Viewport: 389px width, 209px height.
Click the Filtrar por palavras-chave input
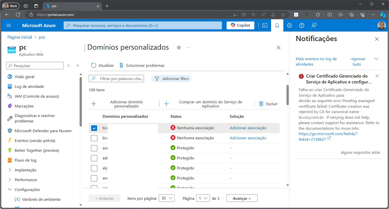[x=116, y=78]
